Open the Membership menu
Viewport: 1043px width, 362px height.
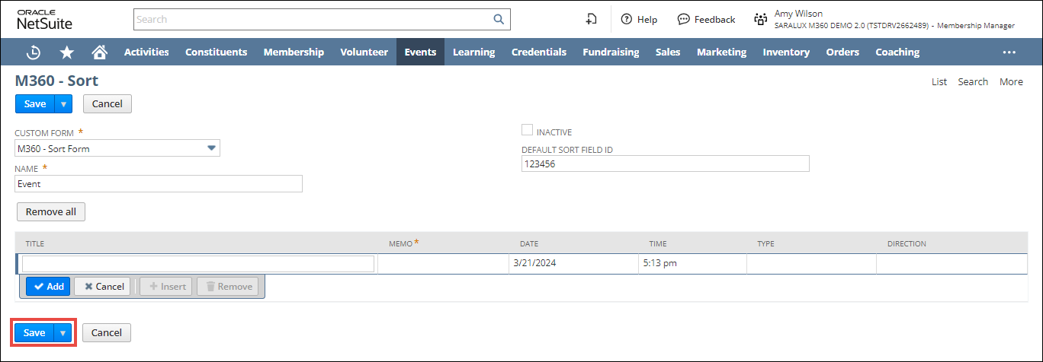[x=294, y=52]
